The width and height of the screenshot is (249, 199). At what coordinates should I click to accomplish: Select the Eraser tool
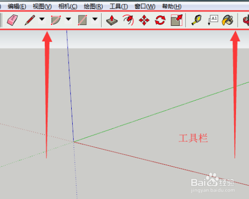[12, 20]
